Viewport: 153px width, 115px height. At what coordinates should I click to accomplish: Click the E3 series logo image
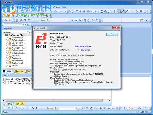point(41,40)
